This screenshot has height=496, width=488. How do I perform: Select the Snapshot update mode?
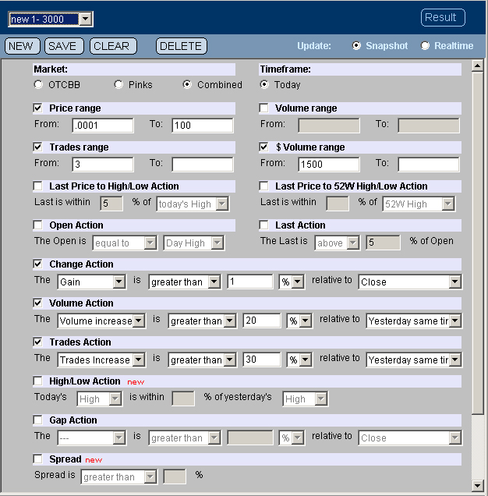[356, 46]
